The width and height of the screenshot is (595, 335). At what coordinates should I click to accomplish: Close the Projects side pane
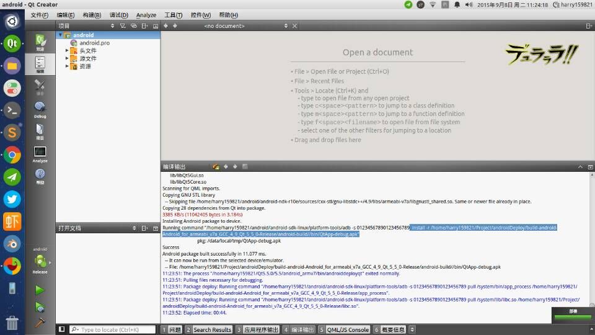click(x=156, y=26)
